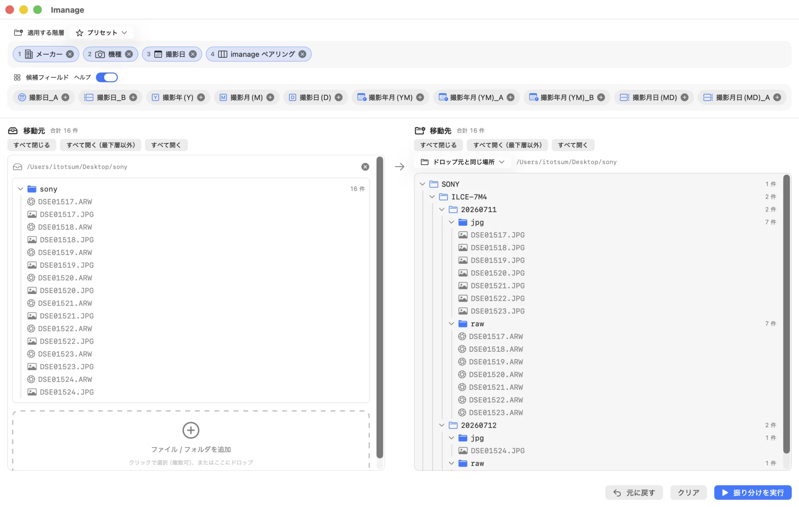
Task: Click the ファイル / フォルダを追加 drop zone
Action: 191,440
